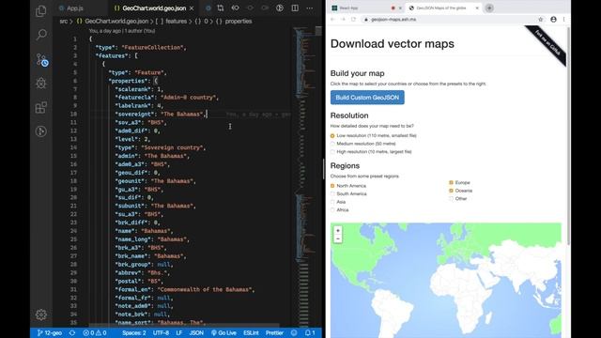Select Medium resolution (50 metre) option
This screenshot has width=601, height=338.
point(332,144)
